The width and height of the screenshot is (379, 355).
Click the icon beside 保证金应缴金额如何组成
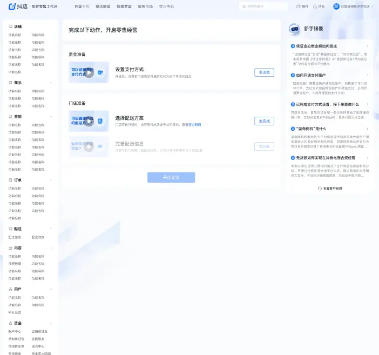click(x=293, y=46)
